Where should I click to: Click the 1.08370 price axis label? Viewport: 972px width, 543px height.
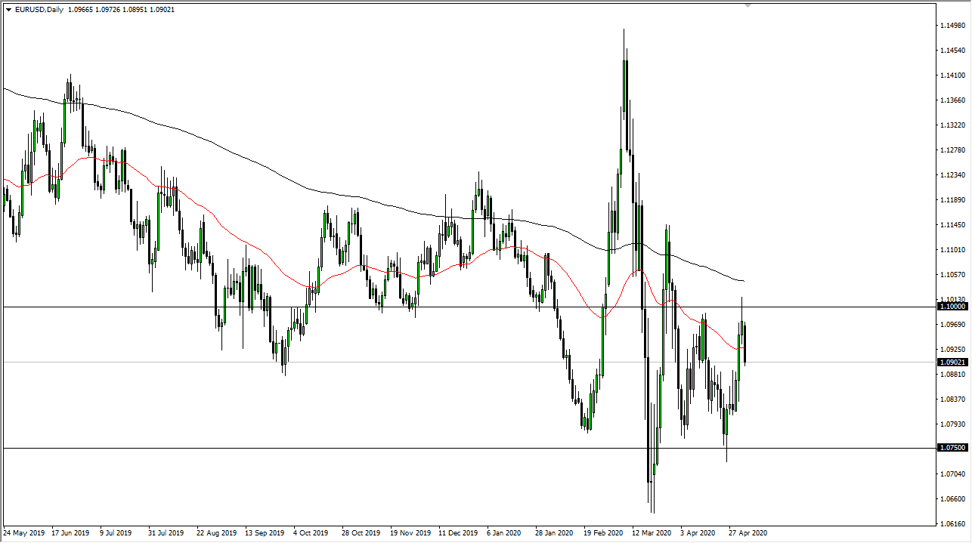[954, 400]
